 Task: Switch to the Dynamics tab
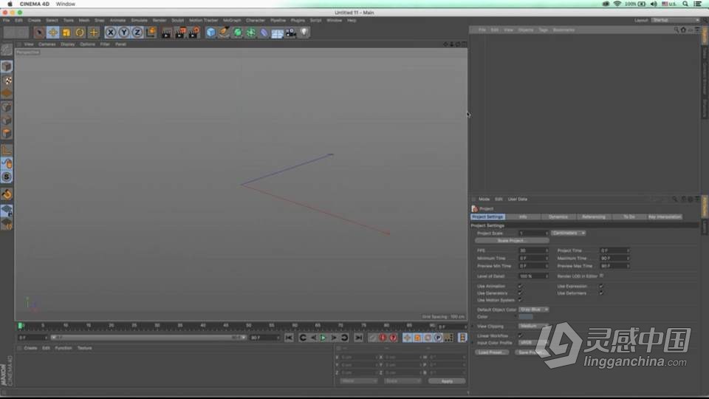coord(558,217)
